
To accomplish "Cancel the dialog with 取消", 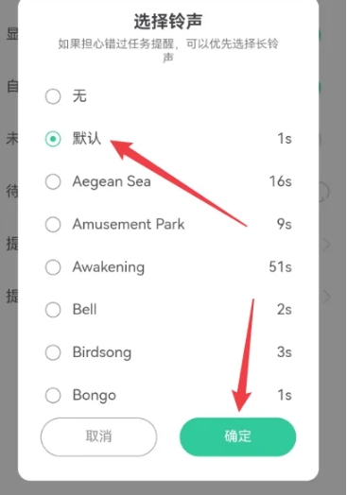I will coord(98,437).
